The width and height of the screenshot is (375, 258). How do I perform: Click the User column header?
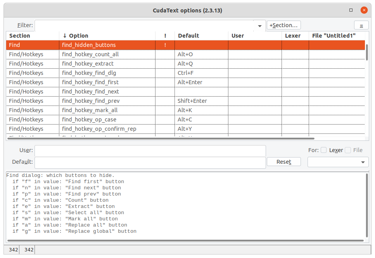tap(255, 36)
